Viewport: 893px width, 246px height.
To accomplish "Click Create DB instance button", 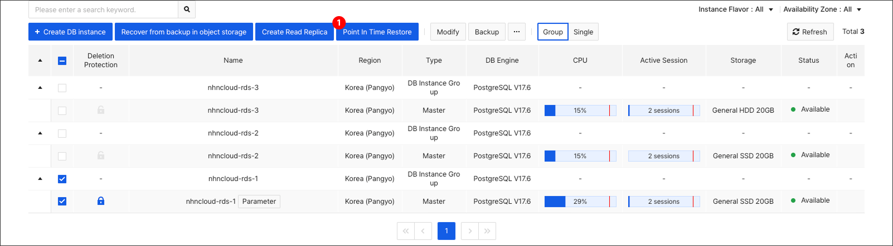I will point(70,32).
